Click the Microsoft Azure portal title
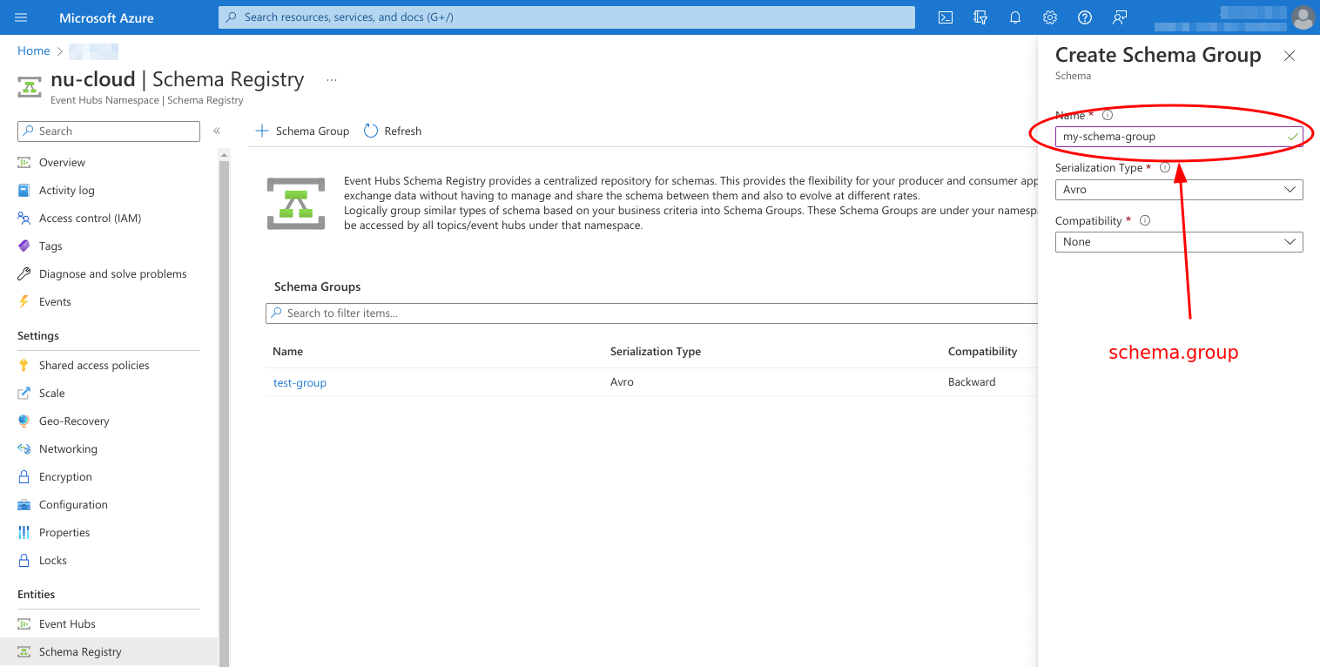Screen dimensions: 1320x667 pyautogui.click(x=106, y=17)
